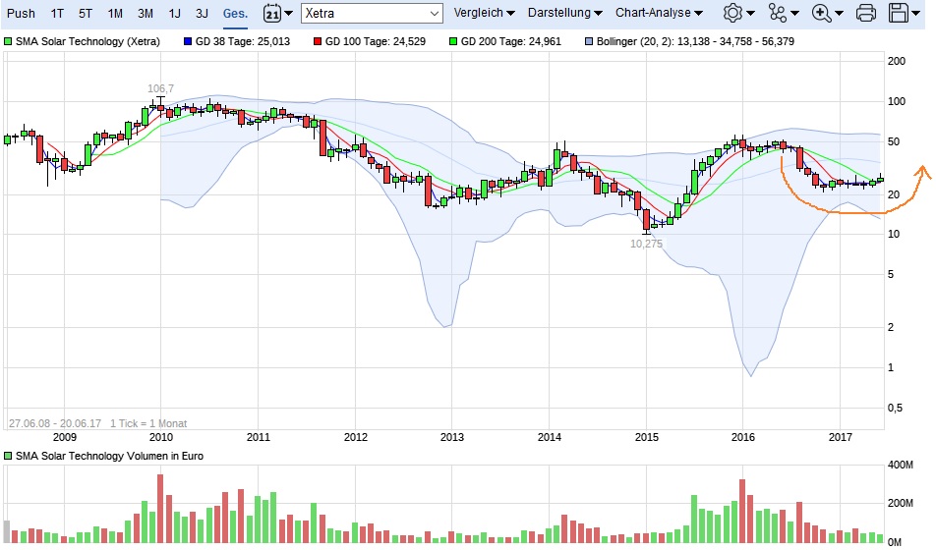Click the SMA Solar Technology (Xetra) legend swatch

(8, 42)
